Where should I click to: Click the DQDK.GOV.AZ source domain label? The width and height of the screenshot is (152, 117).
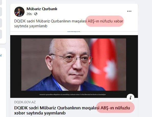coord(25,102)
